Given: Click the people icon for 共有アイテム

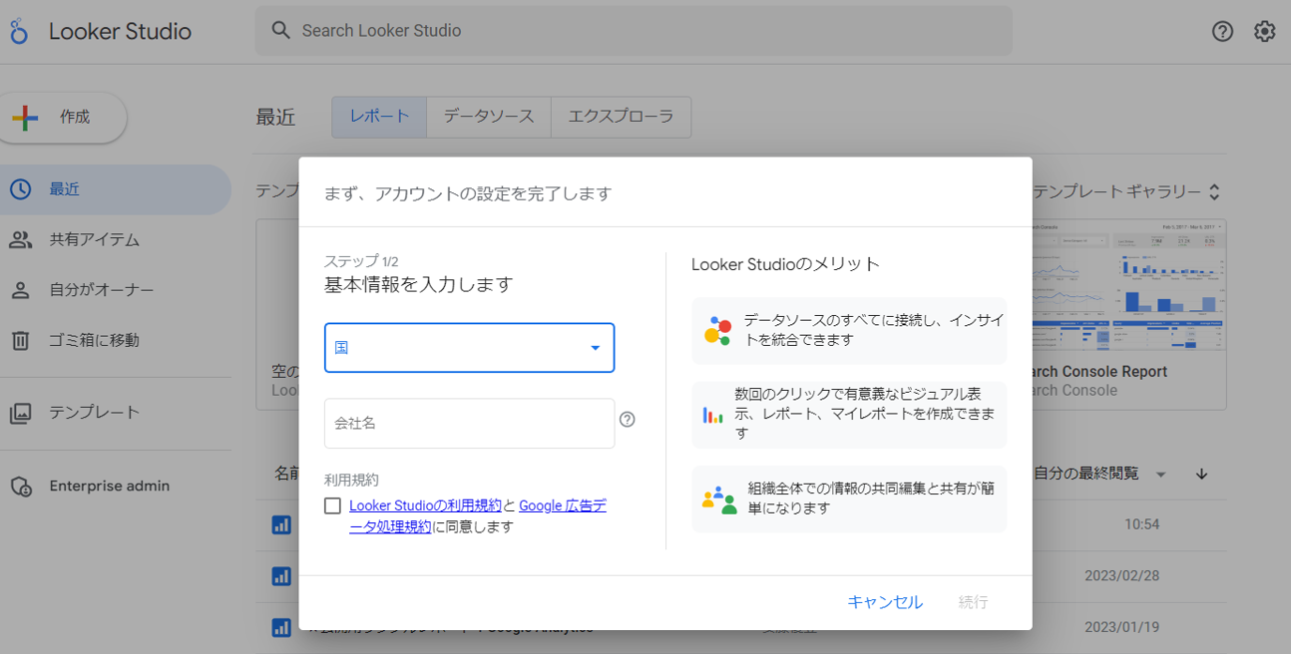Looking at the screenshot, I should [20, 239].
